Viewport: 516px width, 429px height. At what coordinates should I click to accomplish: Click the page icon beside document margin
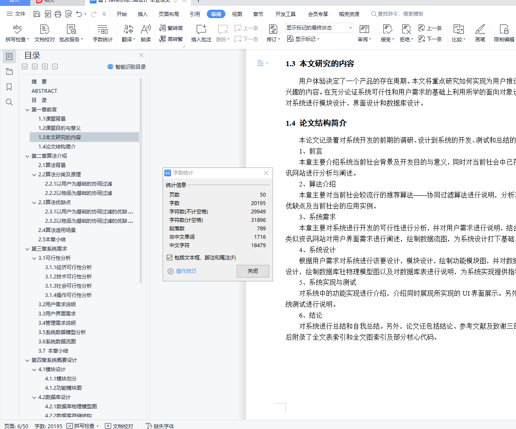tap(261, 63)
